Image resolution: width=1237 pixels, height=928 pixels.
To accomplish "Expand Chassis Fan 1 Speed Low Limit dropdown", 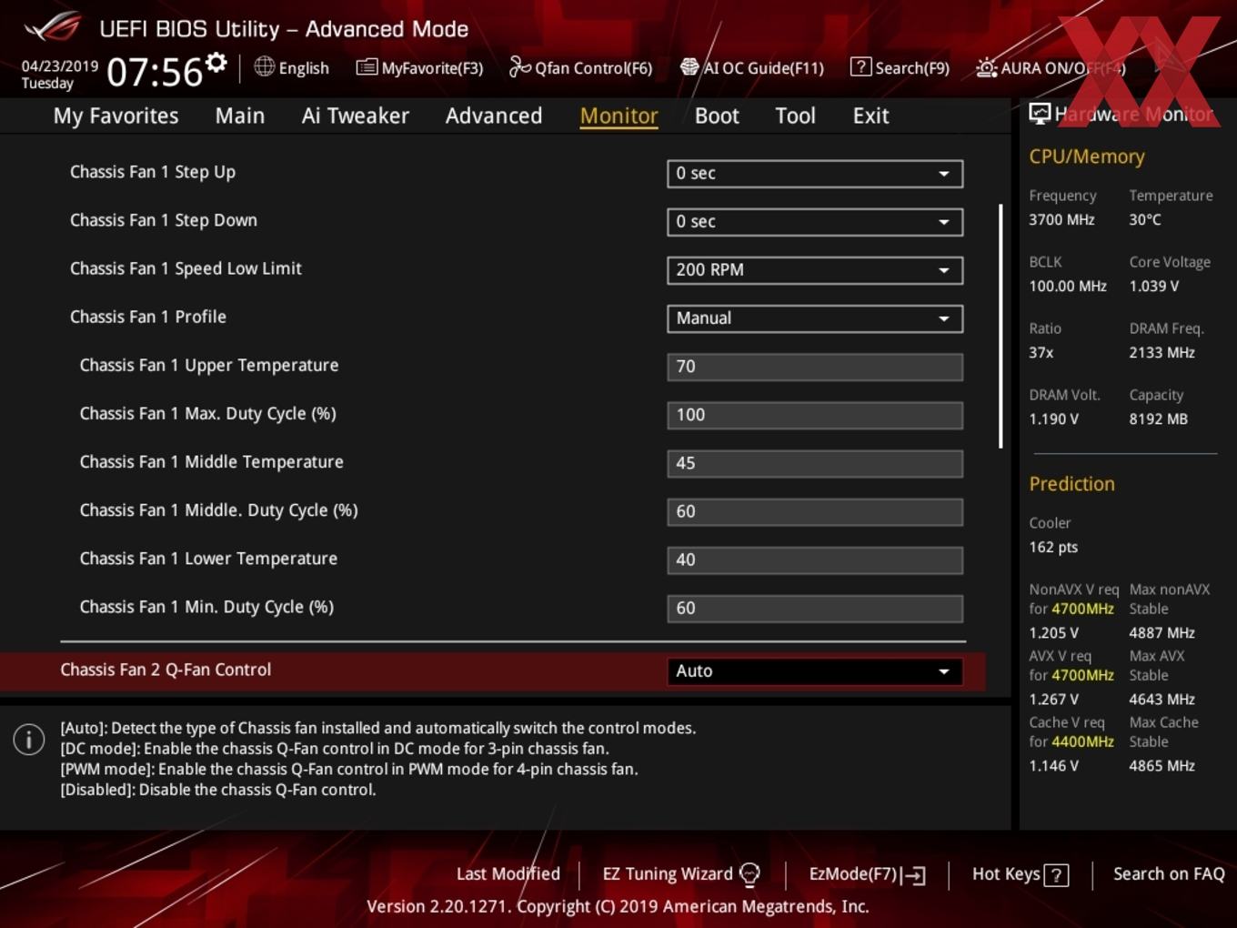I will (x=815, y=269).
